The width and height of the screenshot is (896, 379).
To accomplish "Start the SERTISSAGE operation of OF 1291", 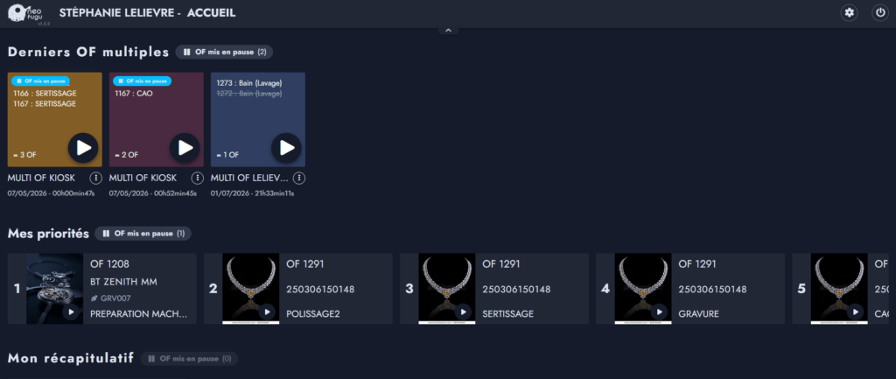I will click(463, 312).
